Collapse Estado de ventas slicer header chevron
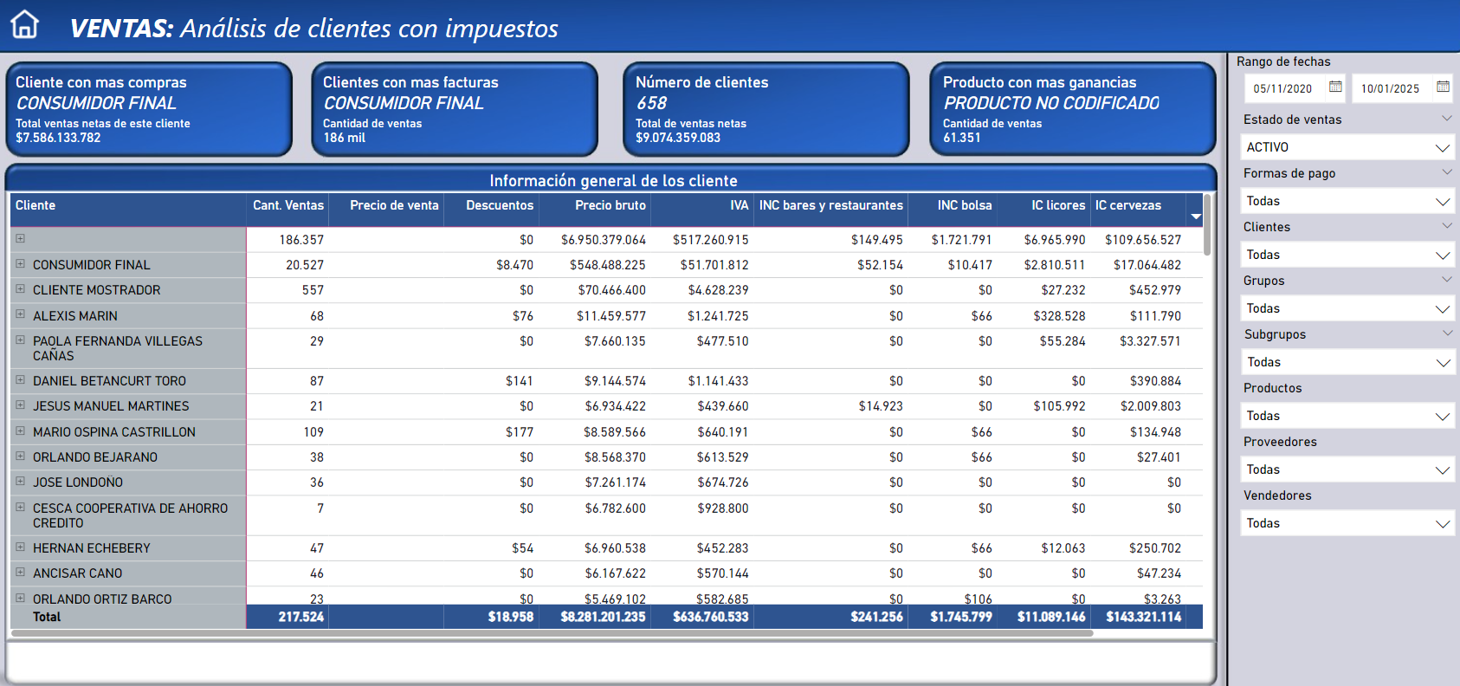The width and height of the screenshot is (1460, 686). 1446,118
